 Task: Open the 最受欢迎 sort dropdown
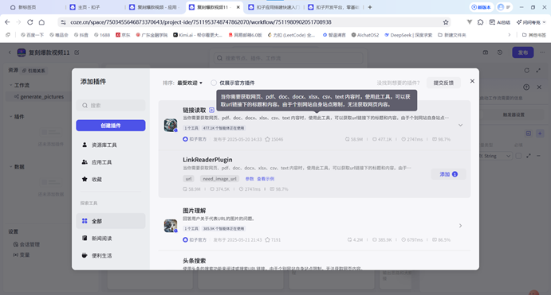190,83
